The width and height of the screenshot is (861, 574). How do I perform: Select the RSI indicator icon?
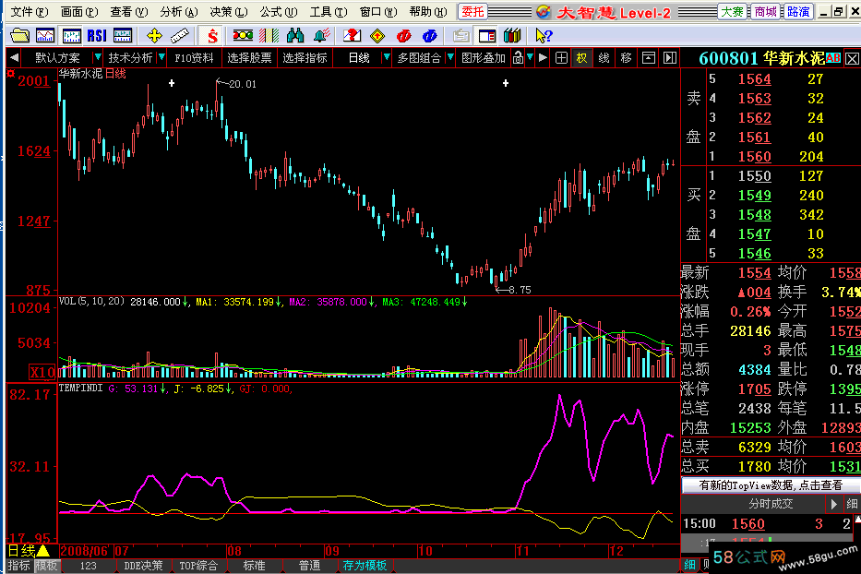pyautogui.click(x=97, y=36)
